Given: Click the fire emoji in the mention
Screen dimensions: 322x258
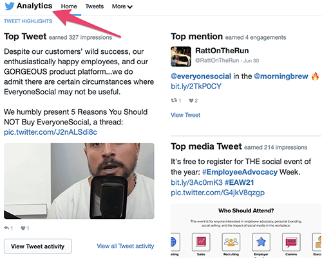Looking at the screenshot, I should (x=315, y=76).
